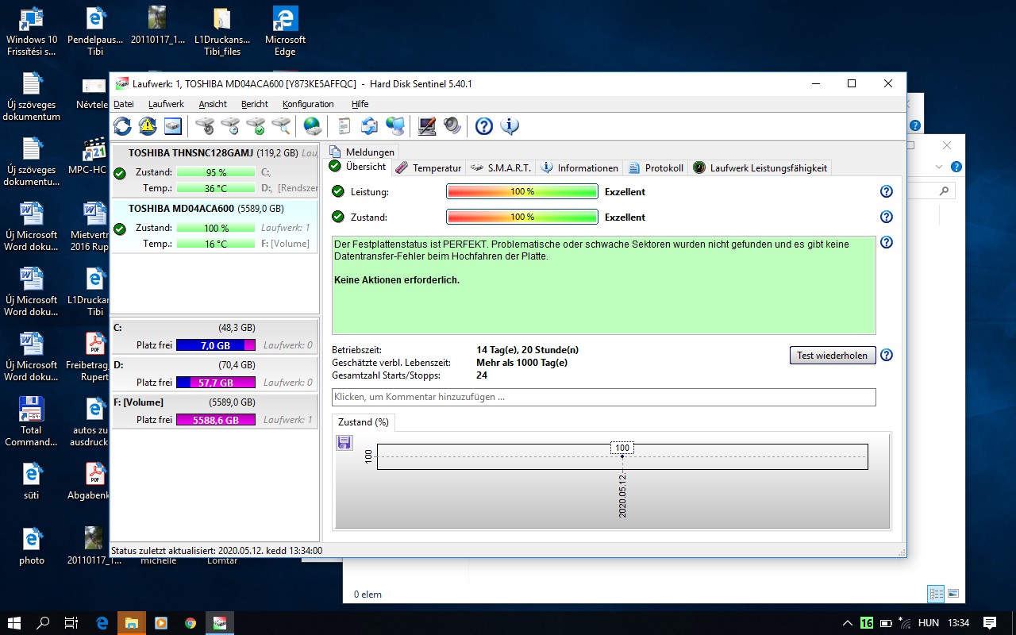Click the comment field to add a note
This screenshot has height=635, width=1016.
tap(603, 397)
